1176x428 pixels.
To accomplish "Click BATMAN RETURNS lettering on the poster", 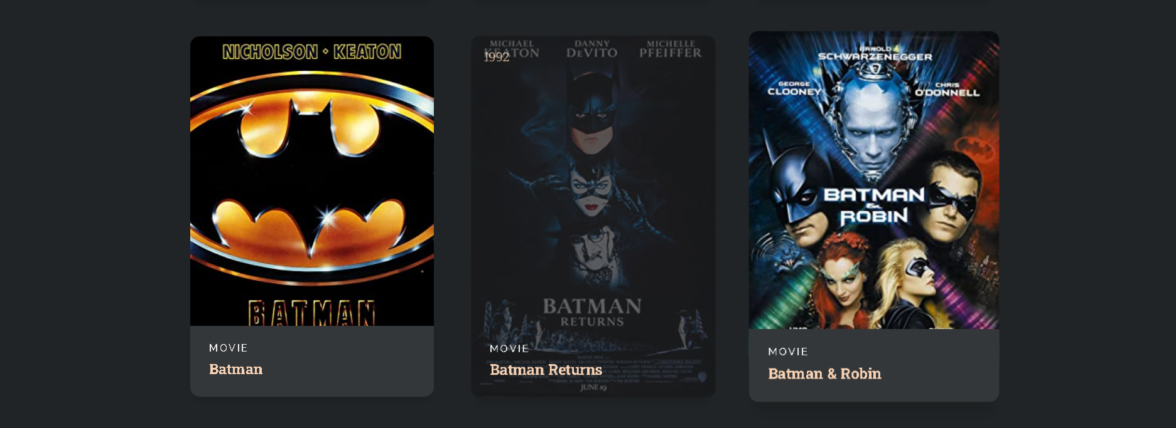I will [592, 312].
